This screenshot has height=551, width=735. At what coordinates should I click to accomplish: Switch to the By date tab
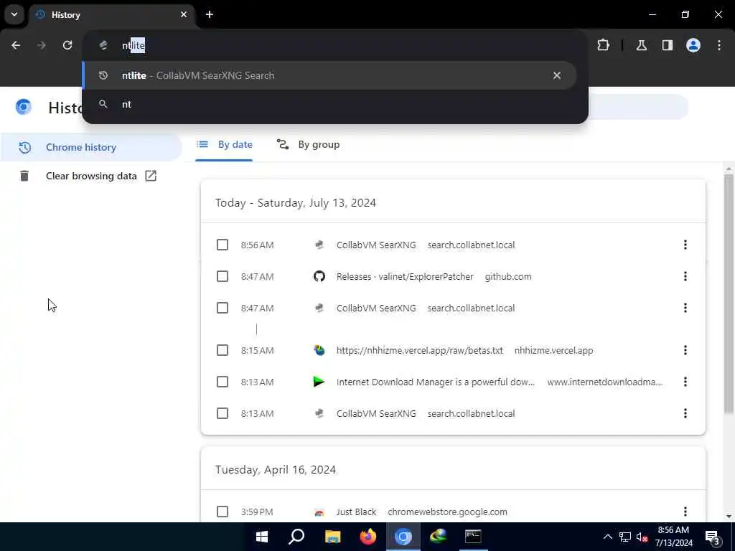[x=224, y=144]
